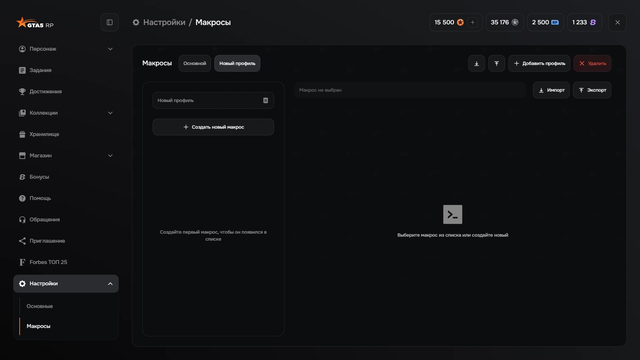Image resolution: width=640 pixels, height=360 pixels.
Task: Expand the Магазин menu chevron
Action: tap(110, 156)
